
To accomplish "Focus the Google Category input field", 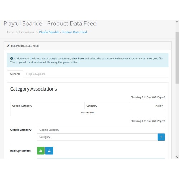I will tap(101, 130).
